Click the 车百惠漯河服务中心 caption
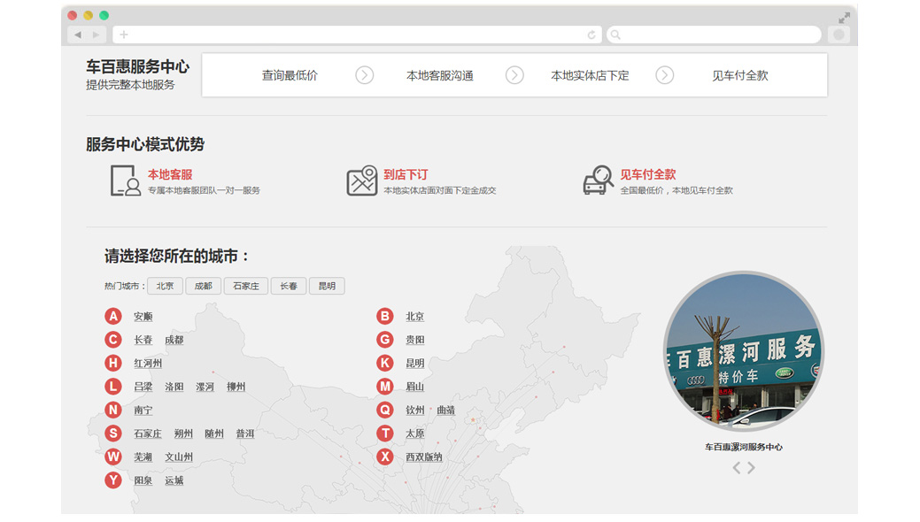The height and width of the screenshot is (522, 920). pos(744,447)
